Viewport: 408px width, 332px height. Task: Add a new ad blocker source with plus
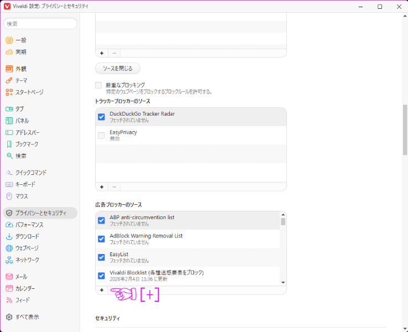coord(102,290)
